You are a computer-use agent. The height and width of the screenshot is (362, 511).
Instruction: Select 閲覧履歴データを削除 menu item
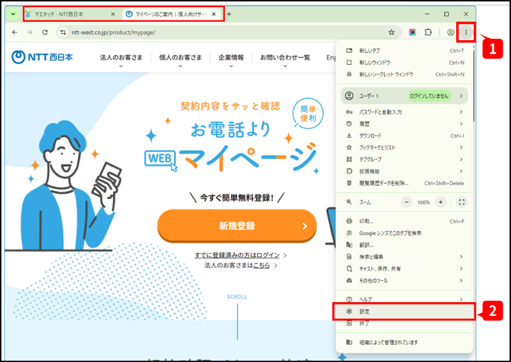(x=404, y=183)
